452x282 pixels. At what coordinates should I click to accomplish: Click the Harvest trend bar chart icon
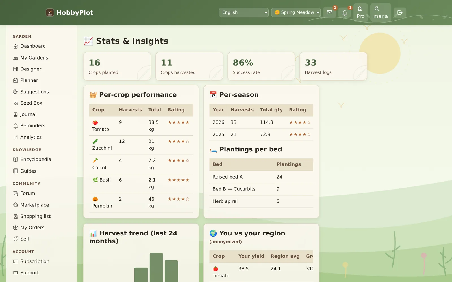tap(93, 233)
